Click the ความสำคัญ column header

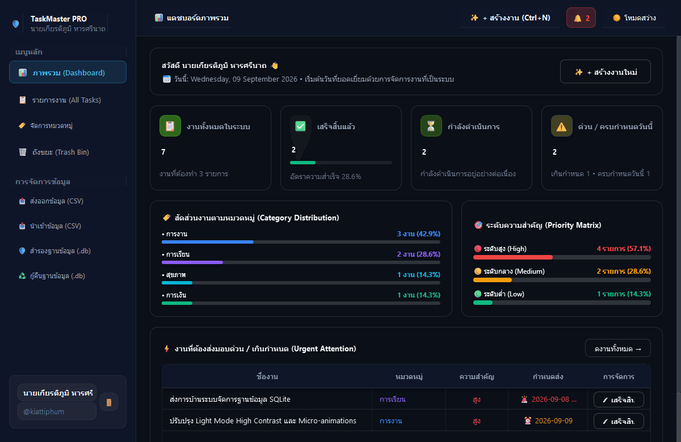[x=477, y=377]
